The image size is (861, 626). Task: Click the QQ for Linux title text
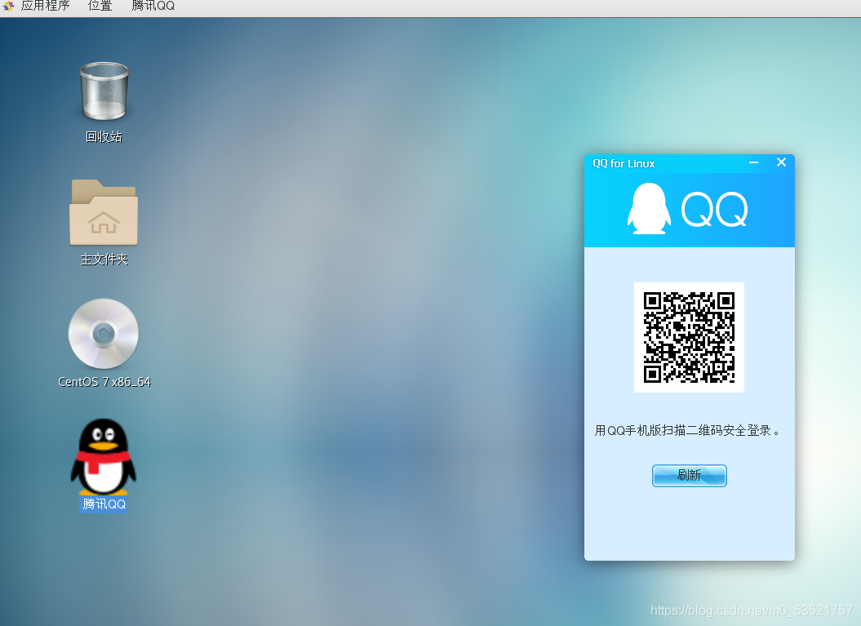[x=624, y=163]
